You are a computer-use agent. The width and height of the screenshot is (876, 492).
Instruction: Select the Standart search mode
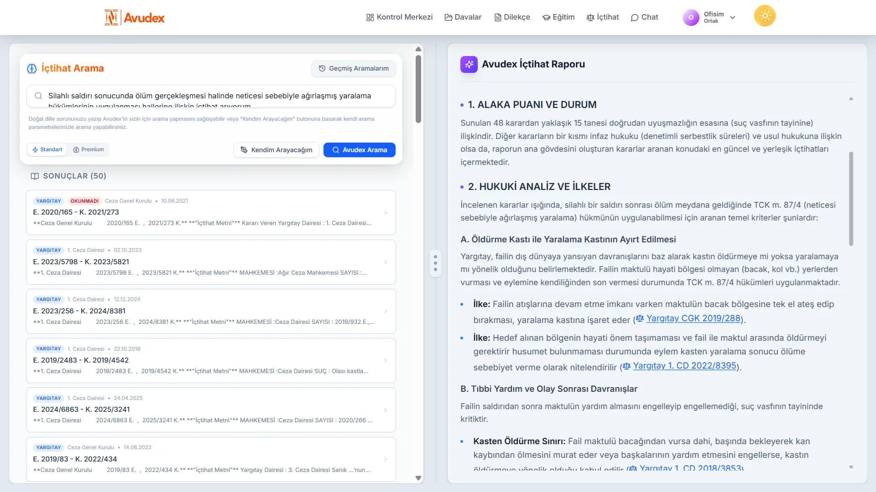tap(47, 149)
